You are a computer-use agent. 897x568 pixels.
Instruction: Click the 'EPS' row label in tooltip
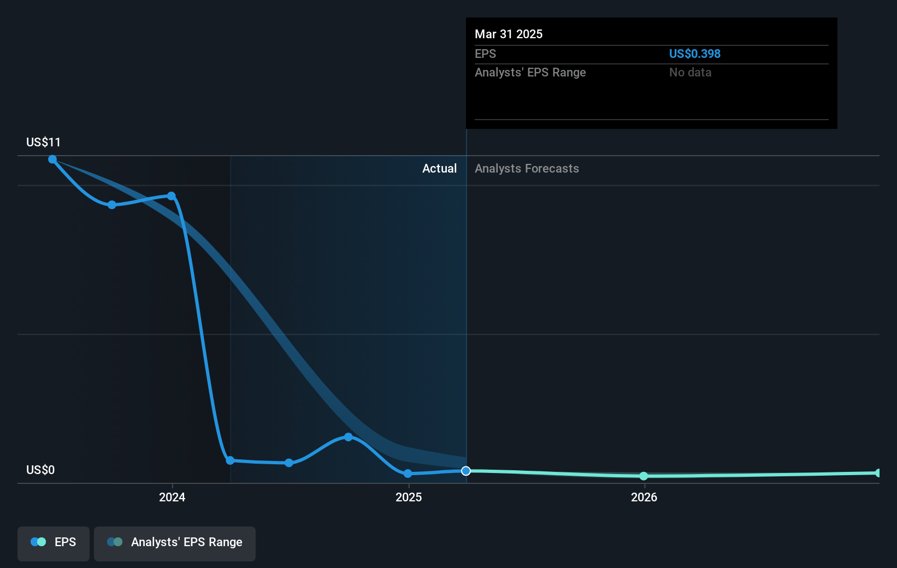[x=485, y=54]
